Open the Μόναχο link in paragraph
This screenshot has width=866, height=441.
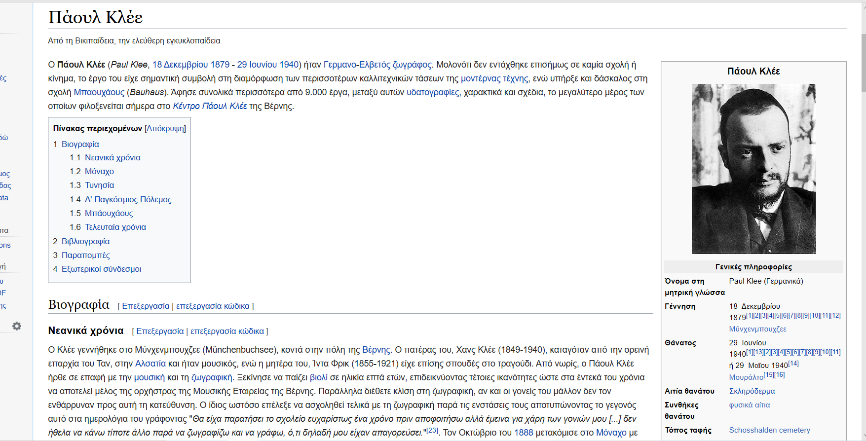pyautogui.click(x=611, y=433)
